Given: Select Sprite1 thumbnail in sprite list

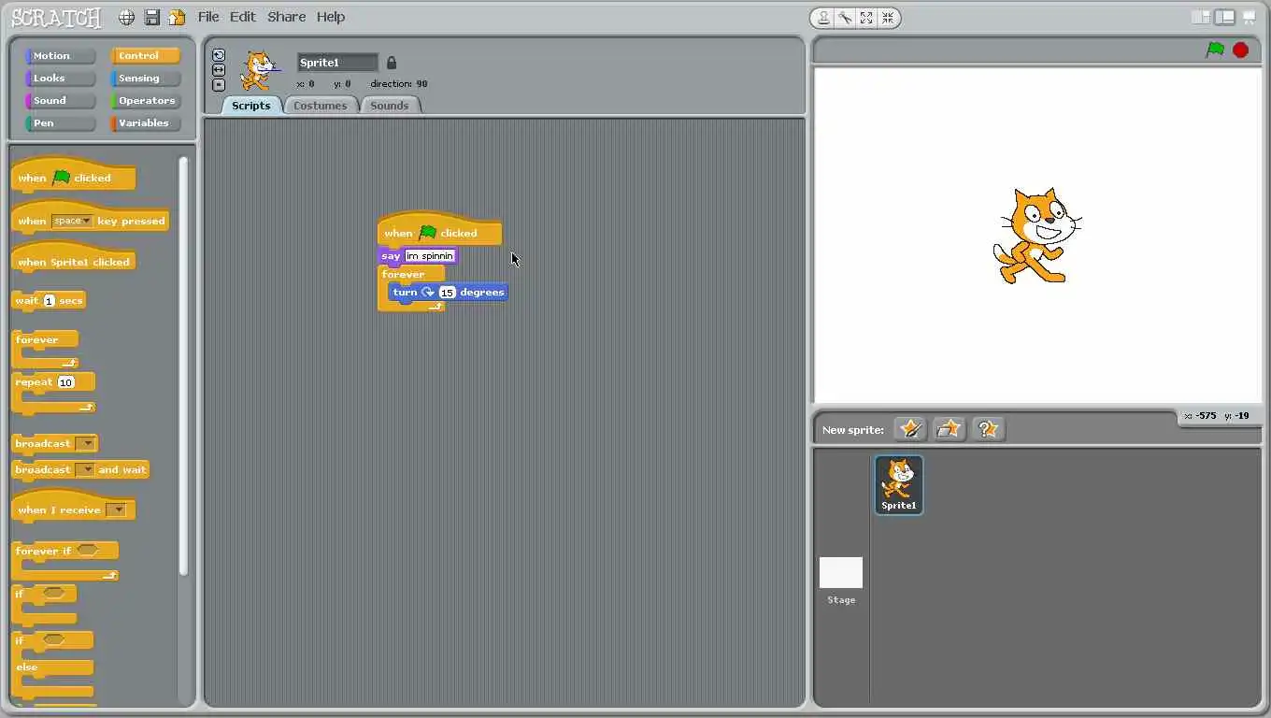Looking at the screenshot, I should point(899,484).
